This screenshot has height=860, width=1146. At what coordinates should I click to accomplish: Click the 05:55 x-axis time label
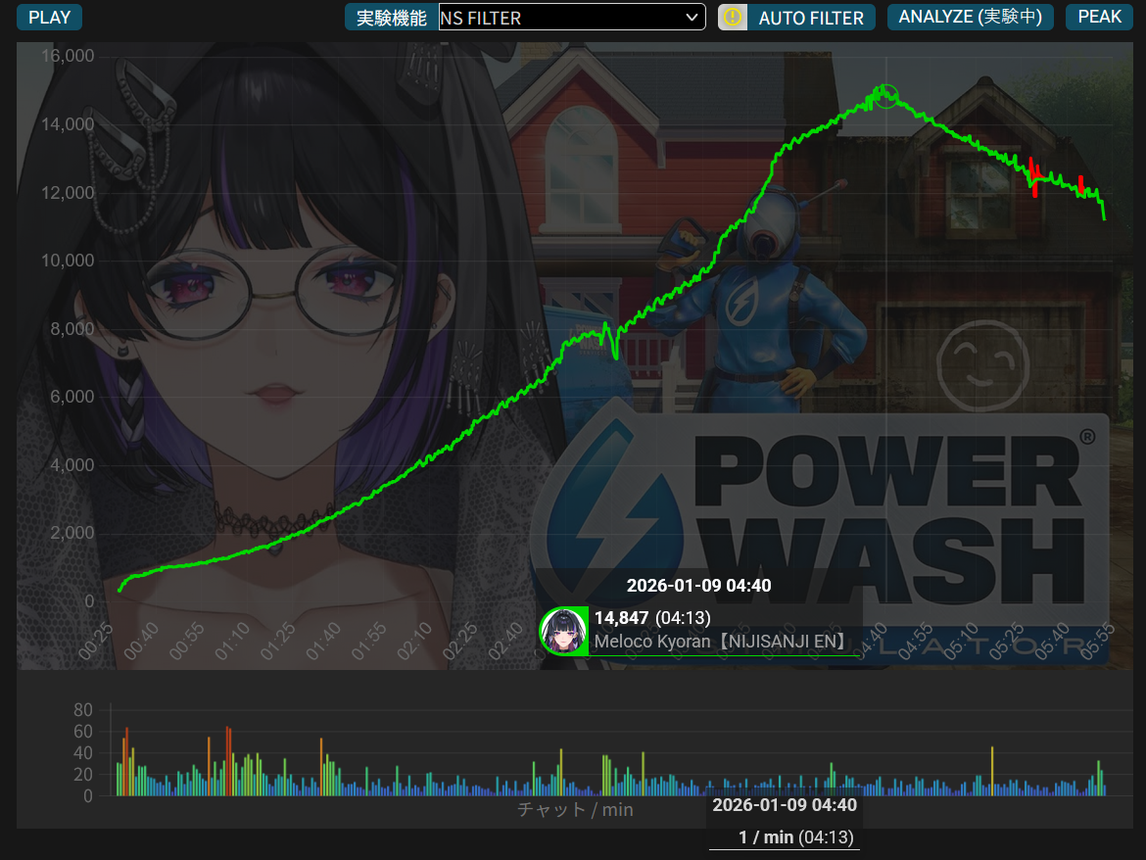1097,641
